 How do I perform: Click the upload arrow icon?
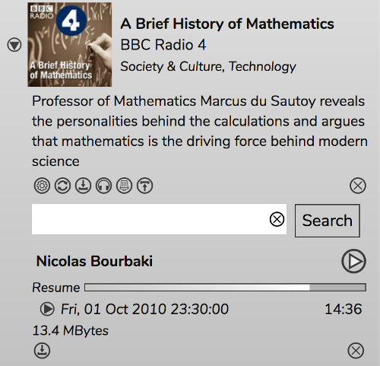(x=144, y=186)
